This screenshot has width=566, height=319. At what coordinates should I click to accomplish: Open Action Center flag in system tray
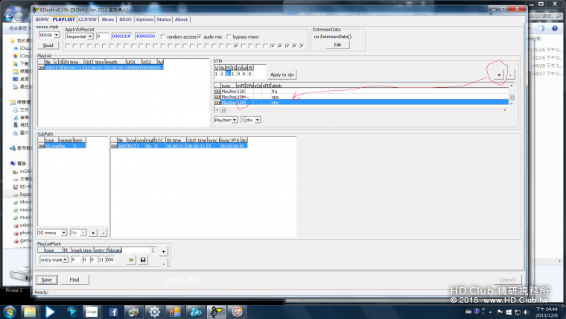coord(500,312)
